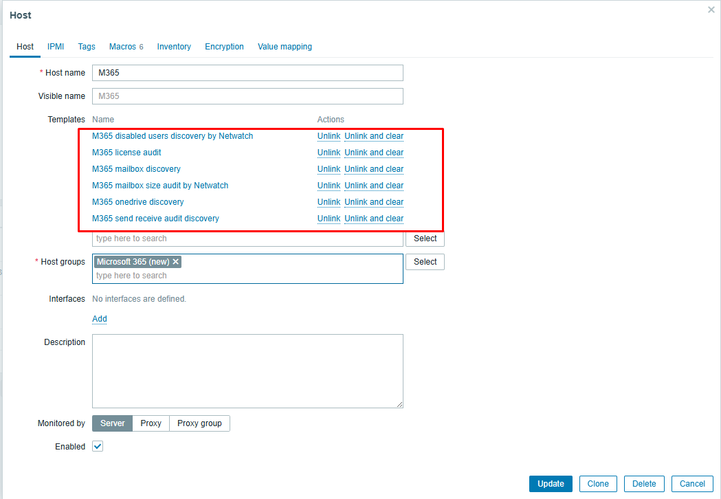Screen dimensions: 721x499
Task: Click inside the Description text area
Action: click(247, 371)
